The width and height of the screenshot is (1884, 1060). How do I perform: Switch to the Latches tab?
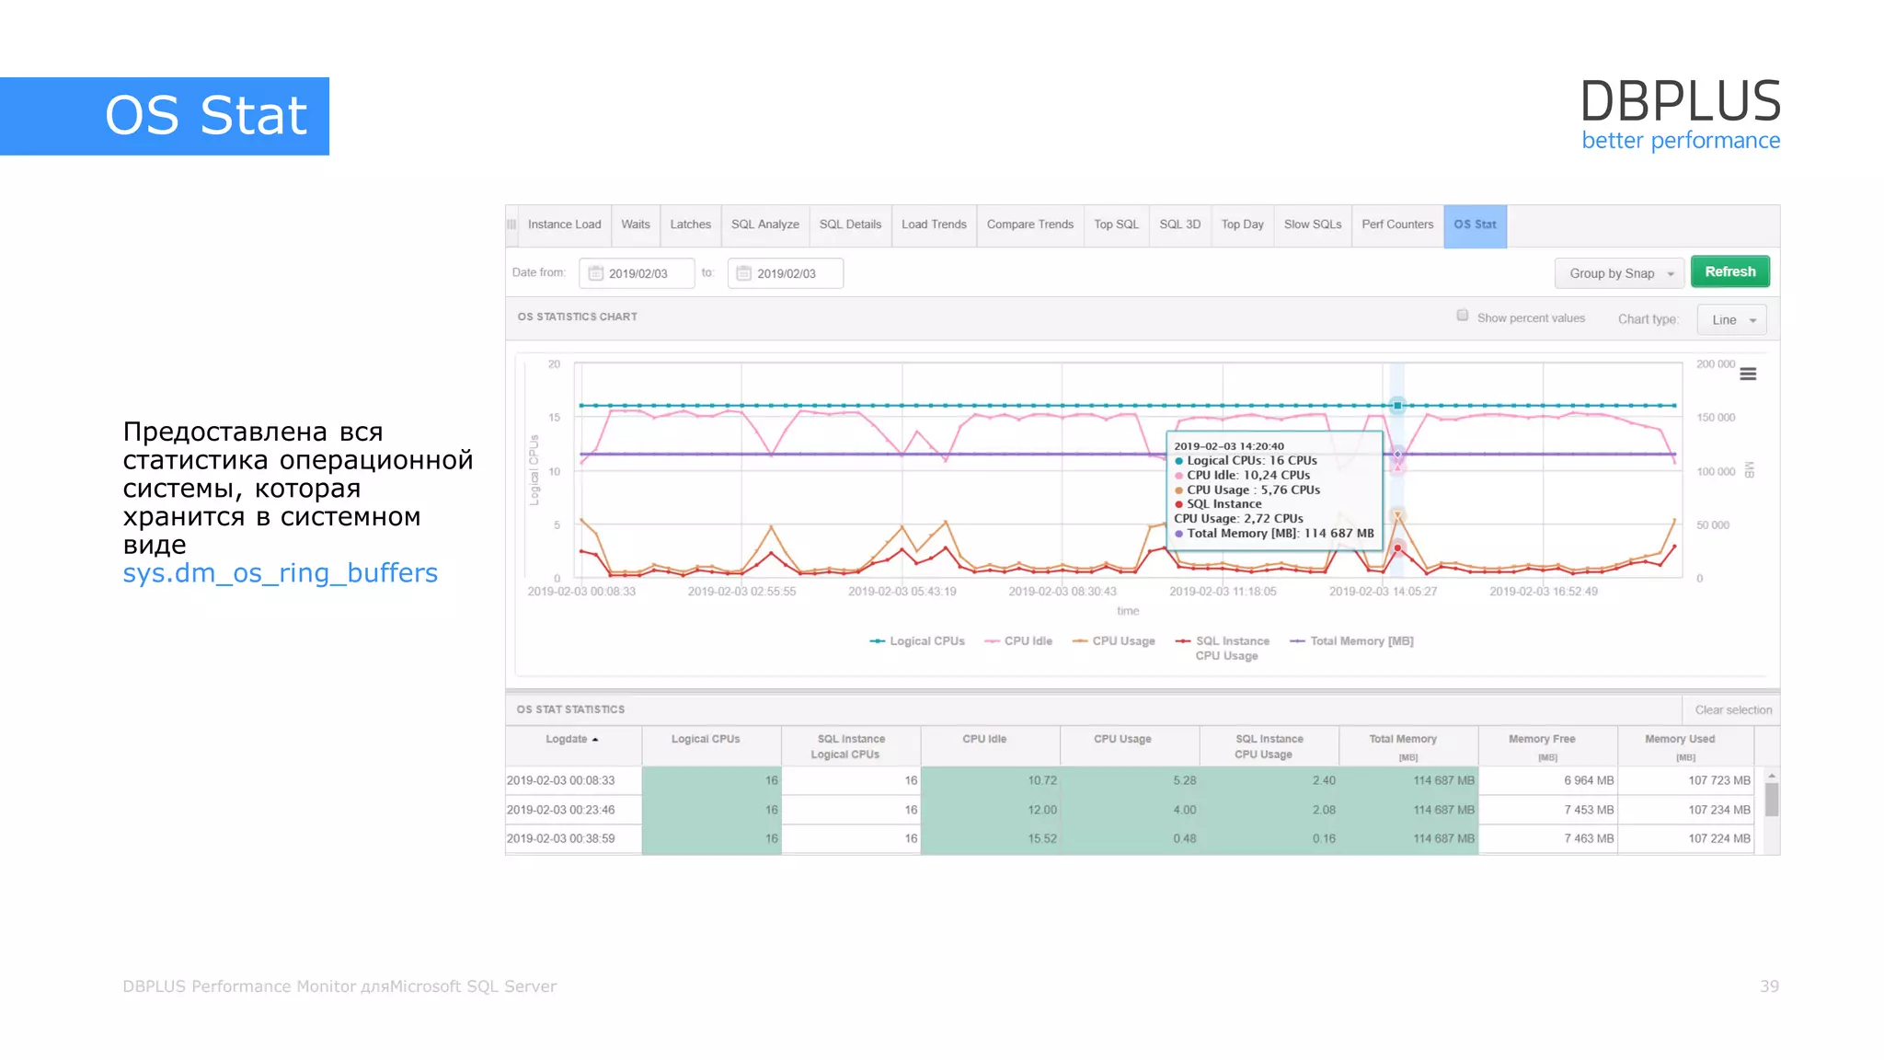tap(691, 225)
